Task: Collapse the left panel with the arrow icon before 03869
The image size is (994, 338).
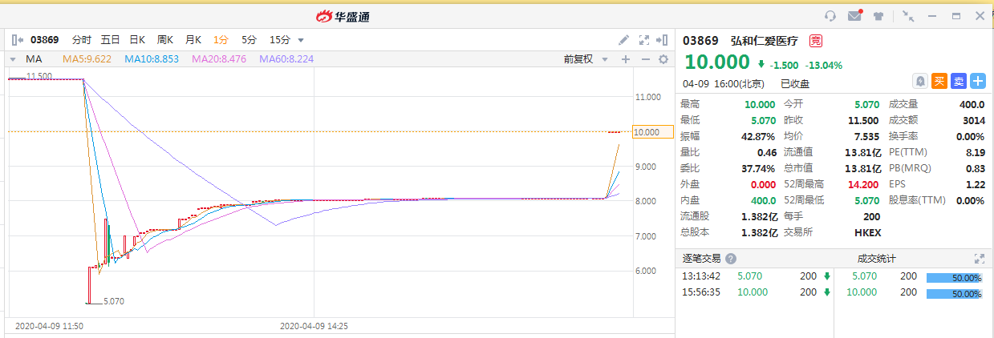Action: coord(18,39)
